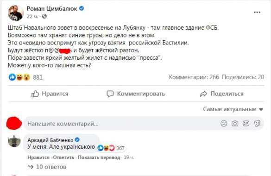Open the reactions list showing 881
Image resolution: width=271 pixels, height=176 pixels.
[x=25, y=77]
